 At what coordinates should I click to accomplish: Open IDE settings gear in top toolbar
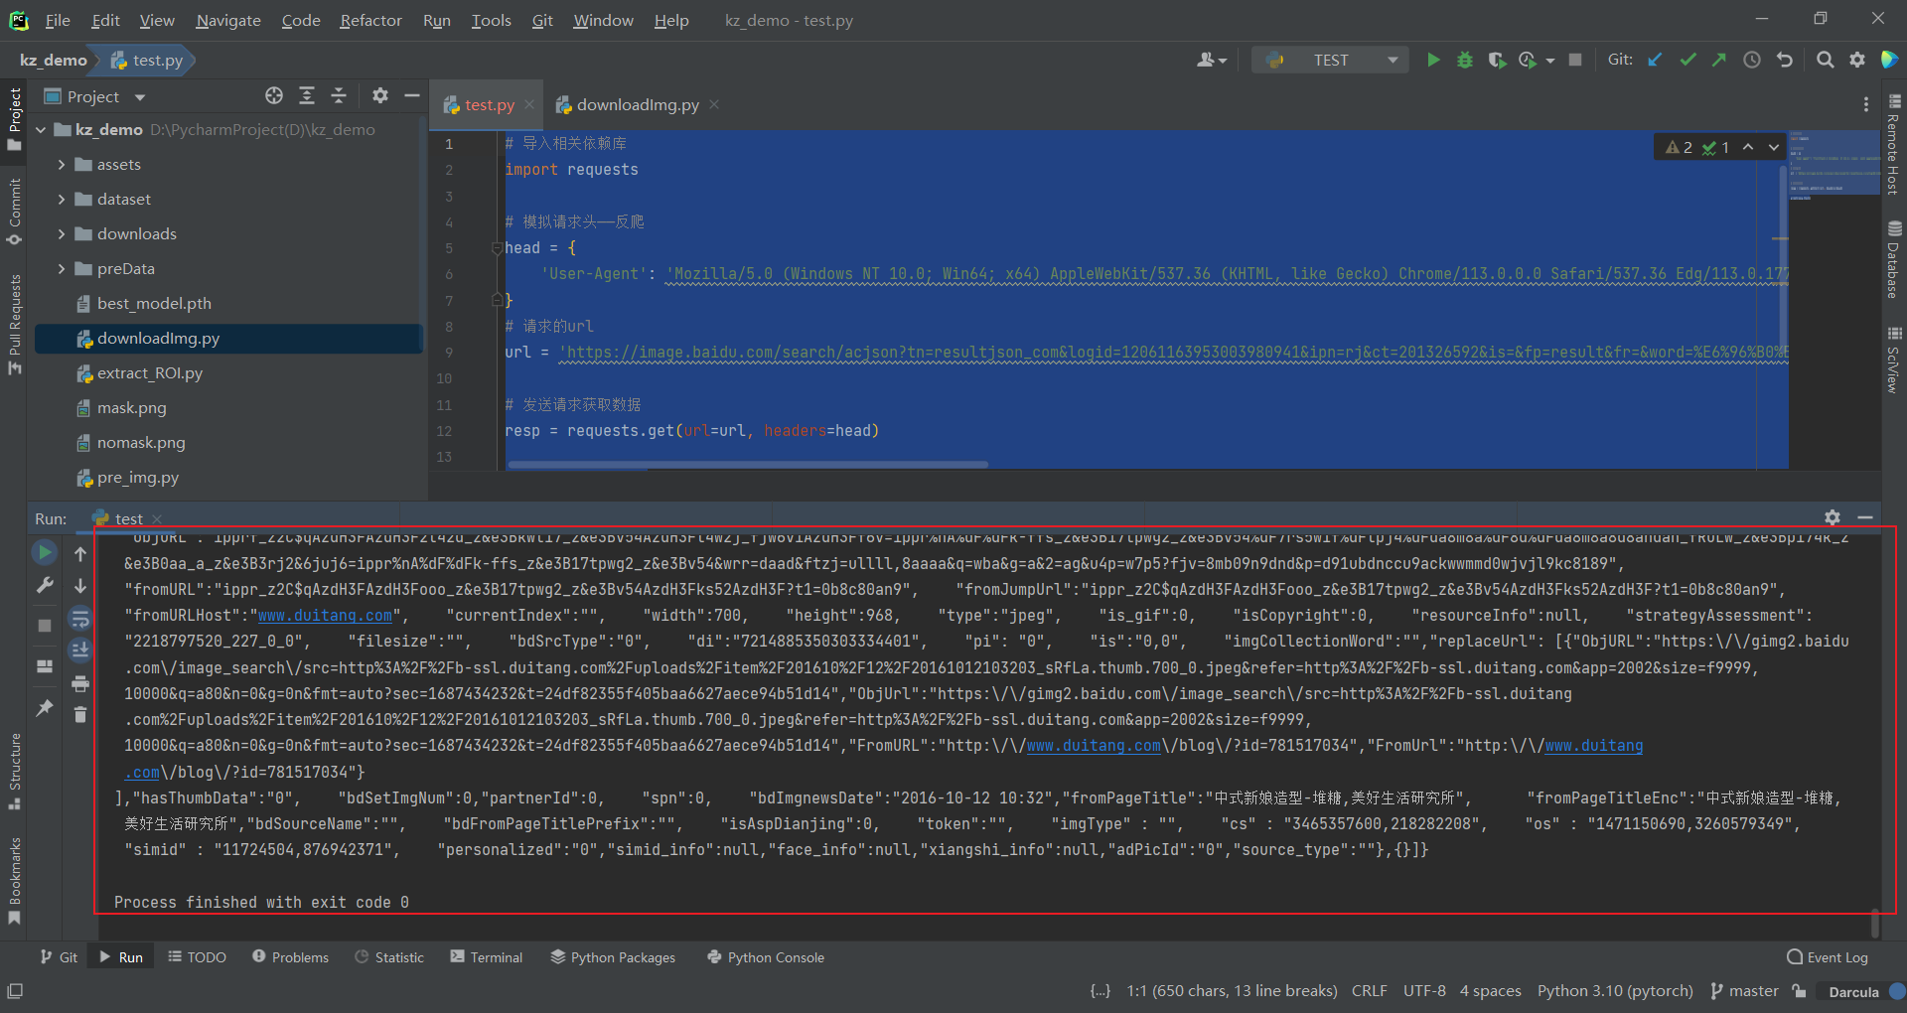coord(1857,60)
